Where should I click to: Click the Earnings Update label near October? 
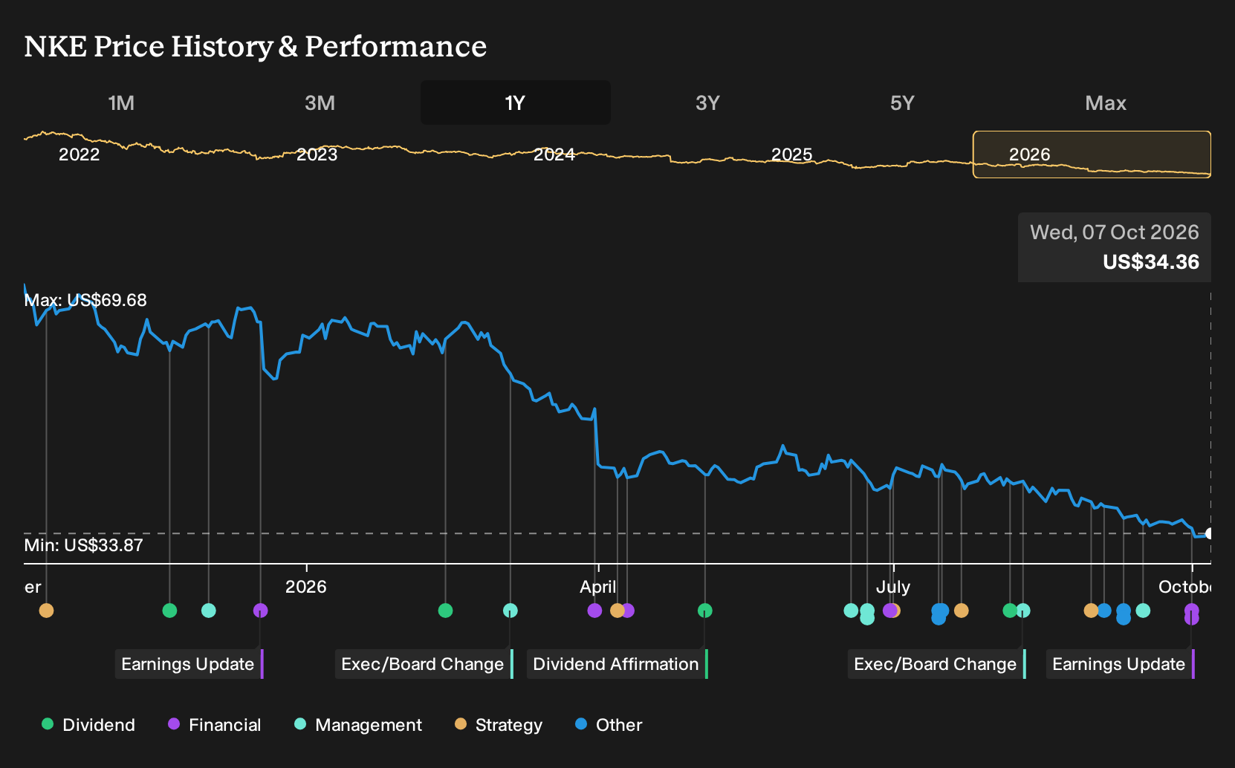(1120, 664)
